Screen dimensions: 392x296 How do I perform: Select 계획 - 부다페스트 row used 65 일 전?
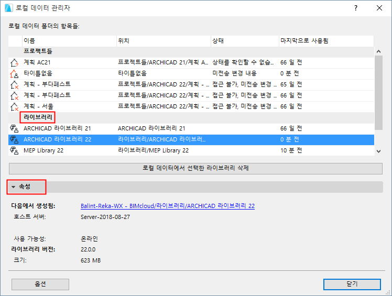click(x=191, y=84)
